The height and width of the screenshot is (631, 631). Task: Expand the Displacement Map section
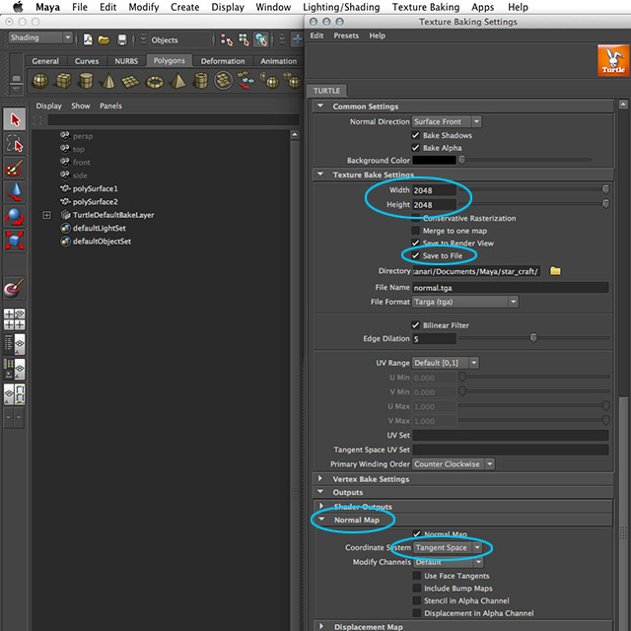point(321,626)
